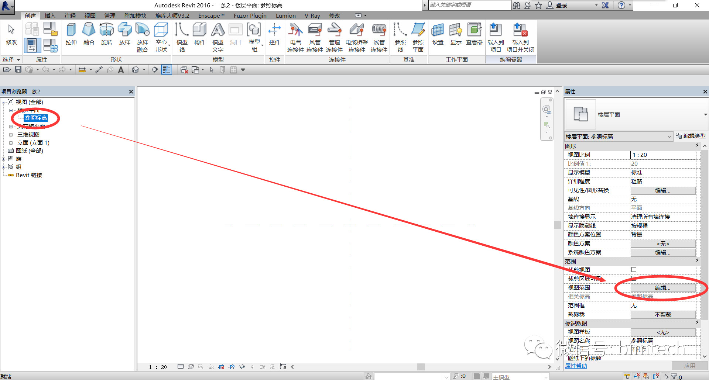The width and height of the screenshot is (709, 380).
Task: Click the keyword search box in title bar
Action: coord(469,5)
